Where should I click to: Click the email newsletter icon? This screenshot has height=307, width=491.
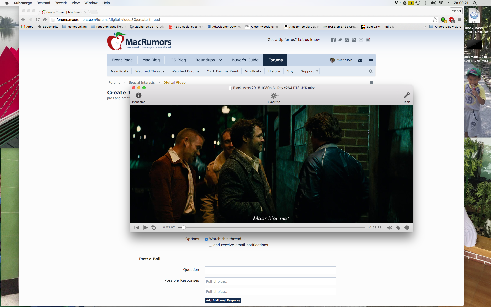pyautogui.click(x=361, y=40)
